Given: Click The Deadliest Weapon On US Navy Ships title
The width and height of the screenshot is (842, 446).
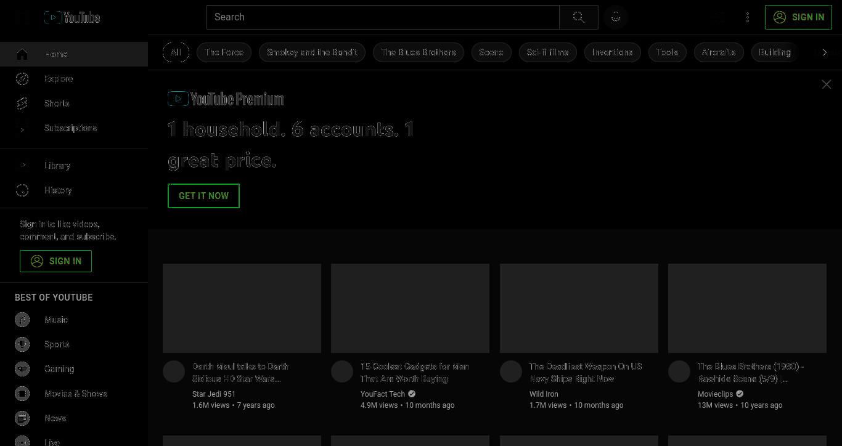Looking at the screenshot, I should point(586,373).
